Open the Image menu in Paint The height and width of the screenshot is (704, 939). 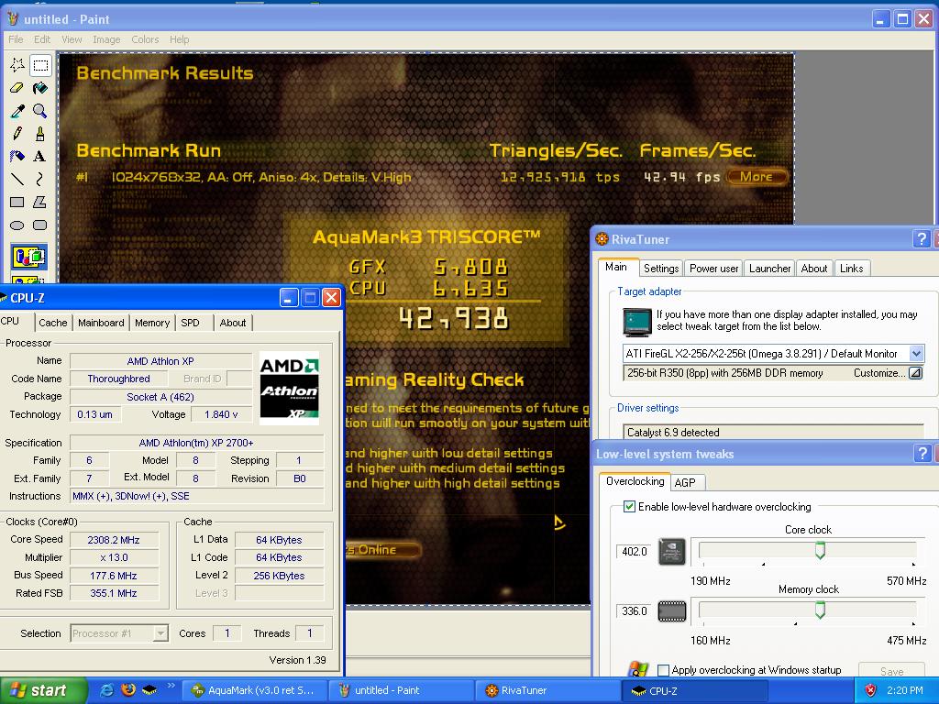coord(106,39)
